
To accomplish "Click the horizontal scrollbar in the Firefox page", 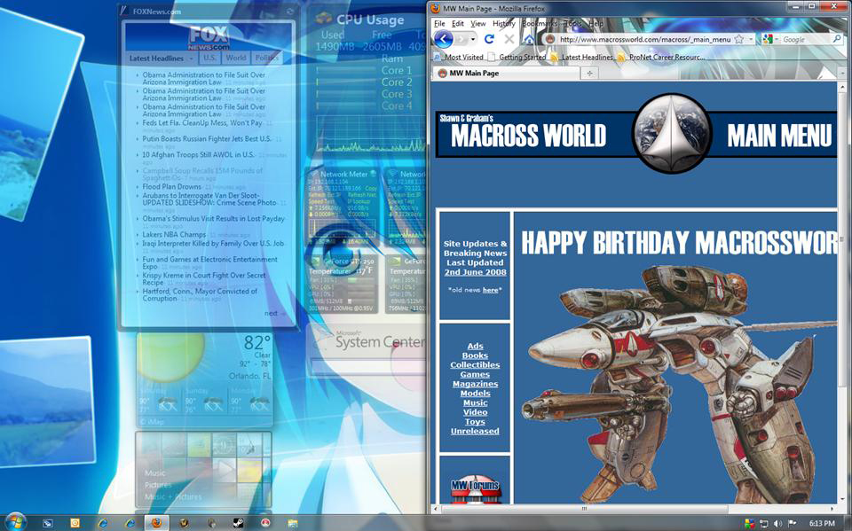I will pyautogui.click(x=584, y=510).
